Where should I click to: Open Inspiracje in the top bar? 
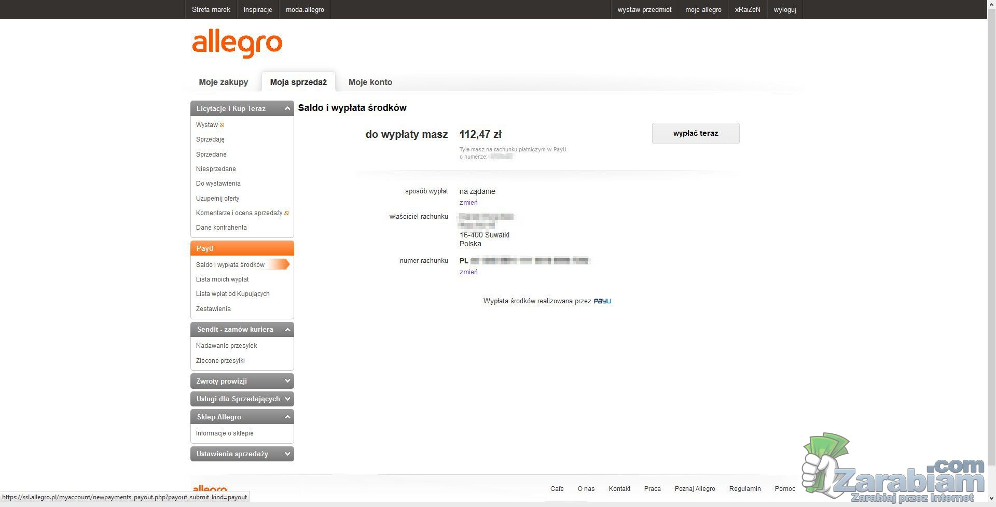pos(258,9)
